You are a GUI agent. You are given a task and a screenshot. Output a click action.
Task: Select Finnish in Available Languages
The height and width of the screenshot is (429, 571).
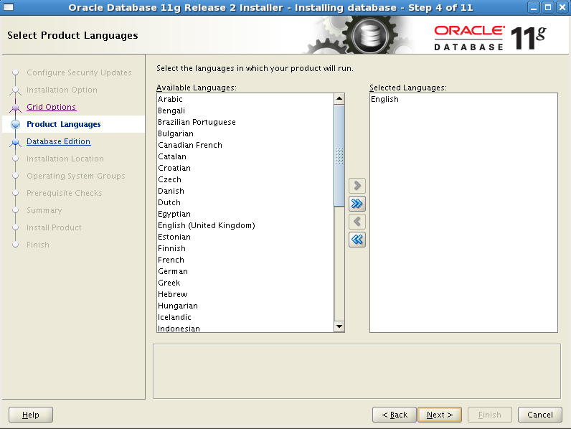tap(245, 248)
